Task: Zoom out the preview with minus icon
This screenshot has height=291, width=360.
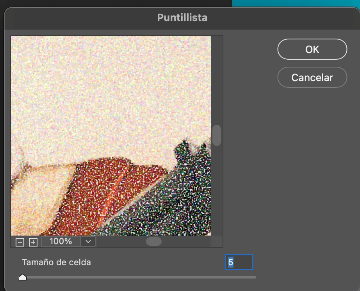Action: [20, 242]
